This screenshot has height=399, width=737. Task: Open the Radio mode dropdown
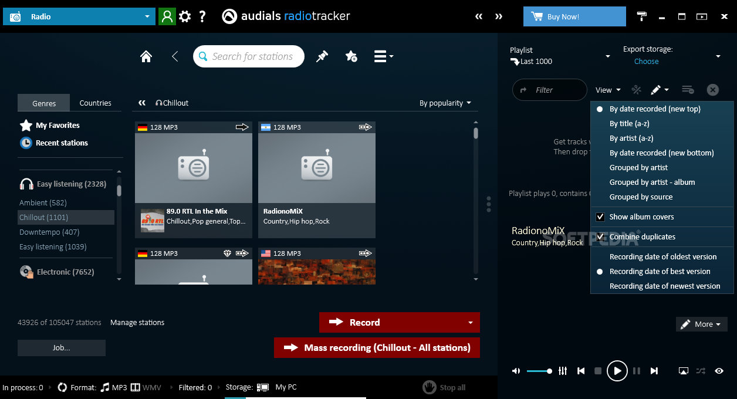click(79, 16)
